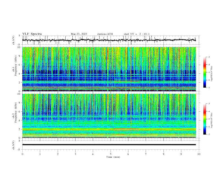The height and width of the screenshot is (173, 224).
Task: Click the "-4" tick on ch.2 colorbar
Action: 208,111
